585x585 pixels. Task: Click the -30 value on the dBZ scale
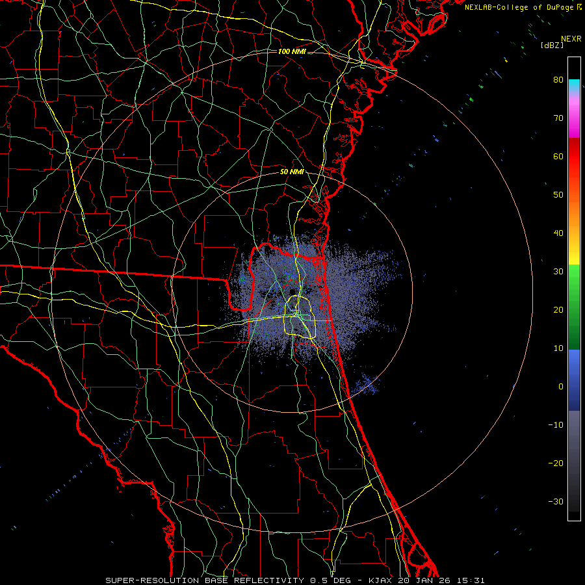(556, 501)
